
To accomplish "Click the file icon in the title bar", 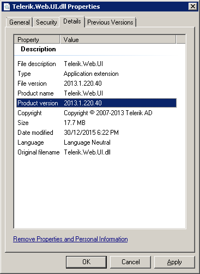I will pyautogui.click(x=7, y=7).
